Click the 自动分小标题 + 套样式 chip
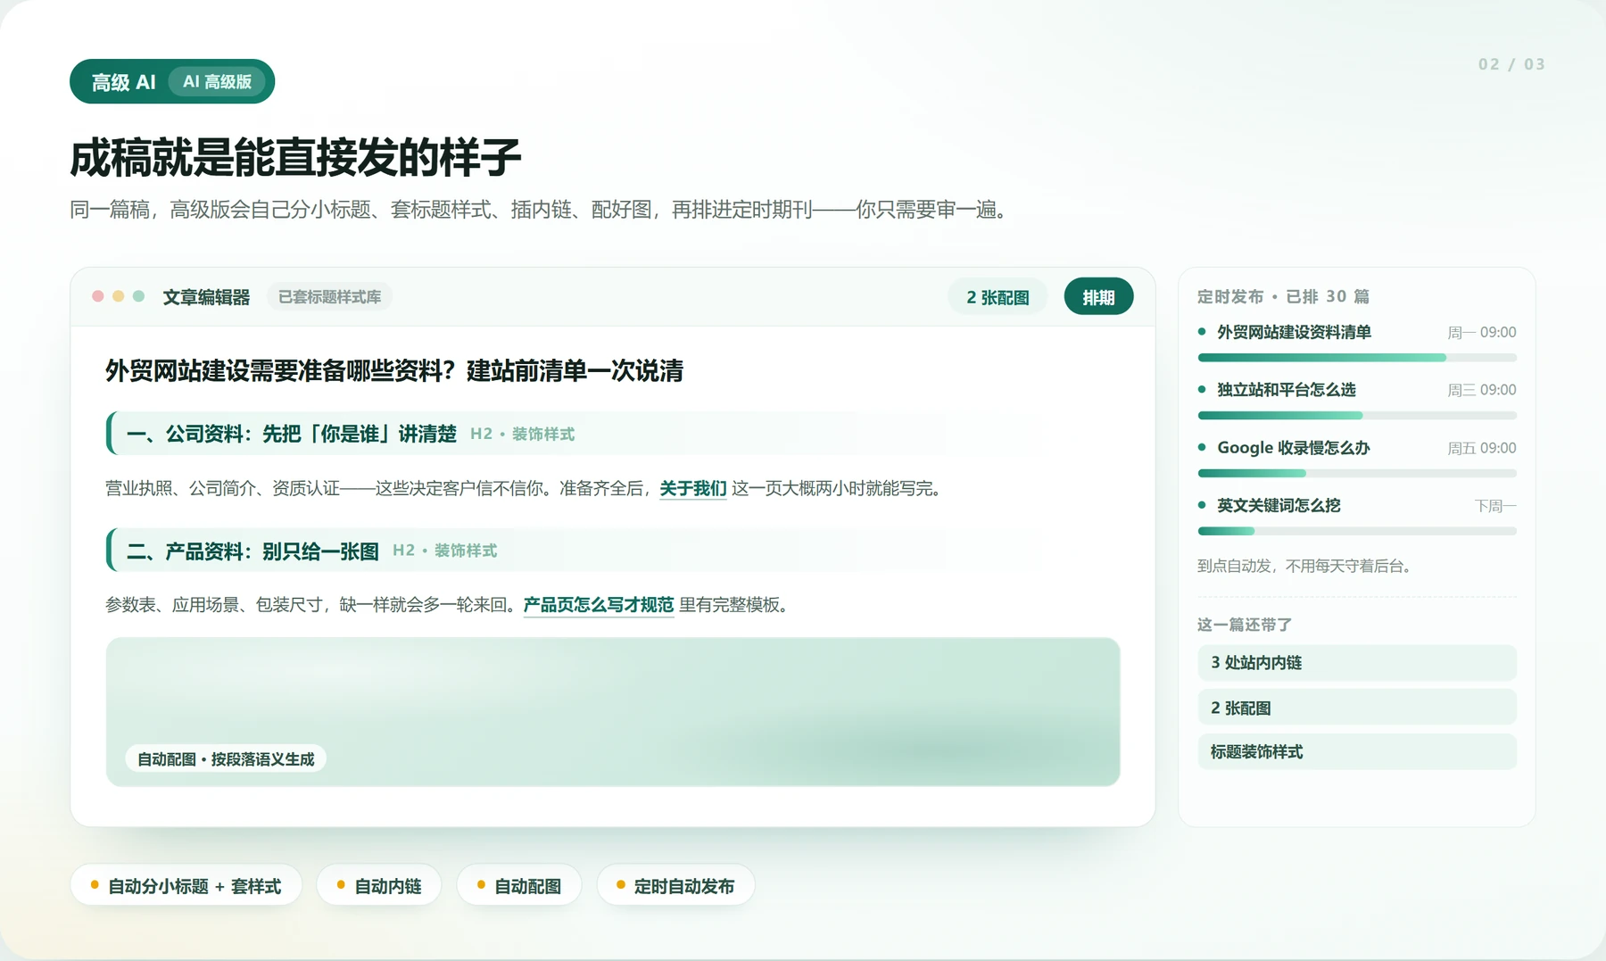The height and width of the screenshot is (961, 1606). (x=186, y=886)
